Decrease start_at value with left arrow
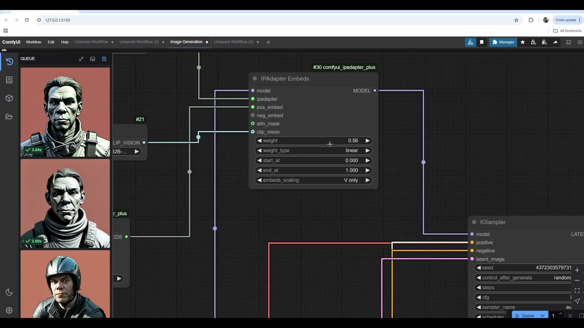The image size is (584, 328). pyautogui.click(x=260, y=160)
